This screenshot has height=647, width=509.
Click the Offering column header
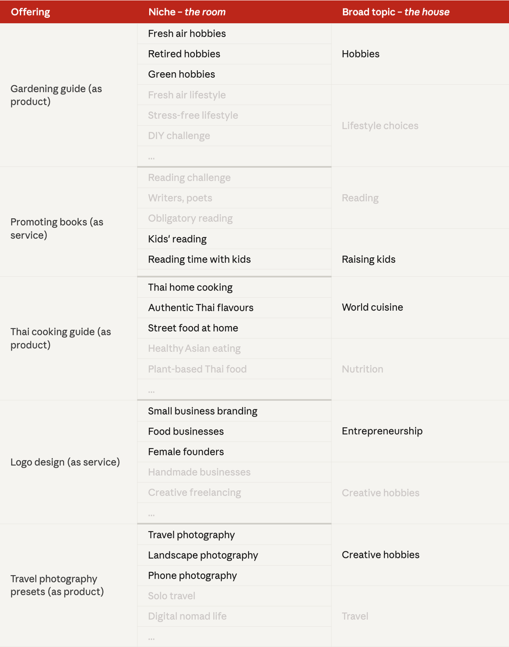pyautogui.click(x=30, y=12)
